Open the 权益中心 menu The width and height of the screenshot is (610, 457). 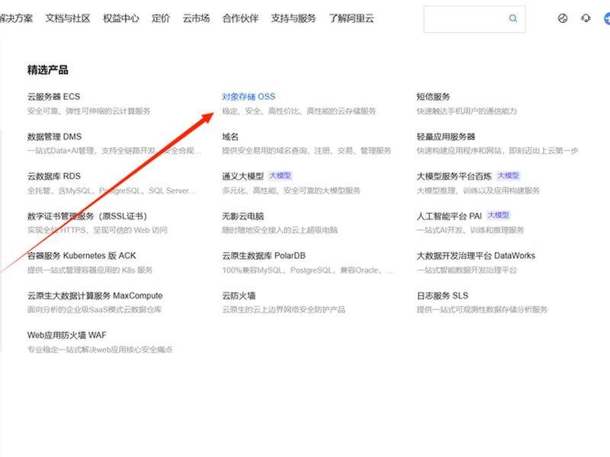pos(120,18)
